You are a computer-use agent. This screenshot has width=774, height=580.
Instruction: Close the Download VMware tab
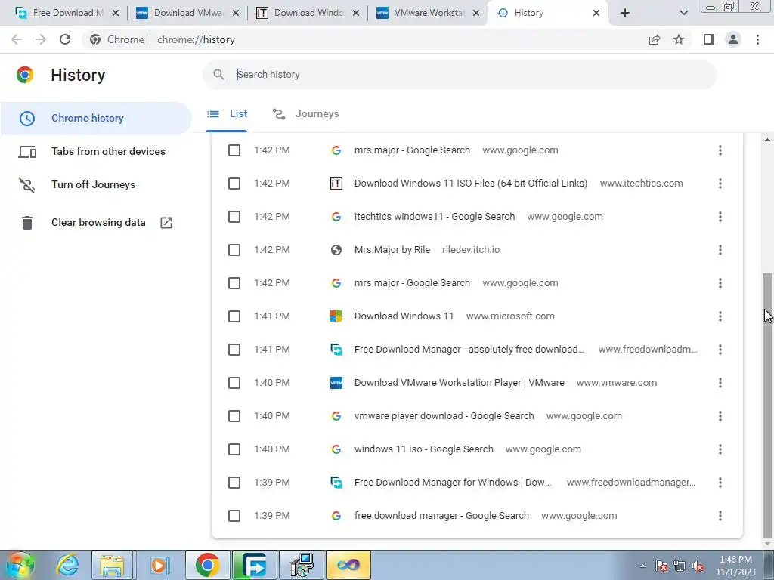[x=236, y=13]
